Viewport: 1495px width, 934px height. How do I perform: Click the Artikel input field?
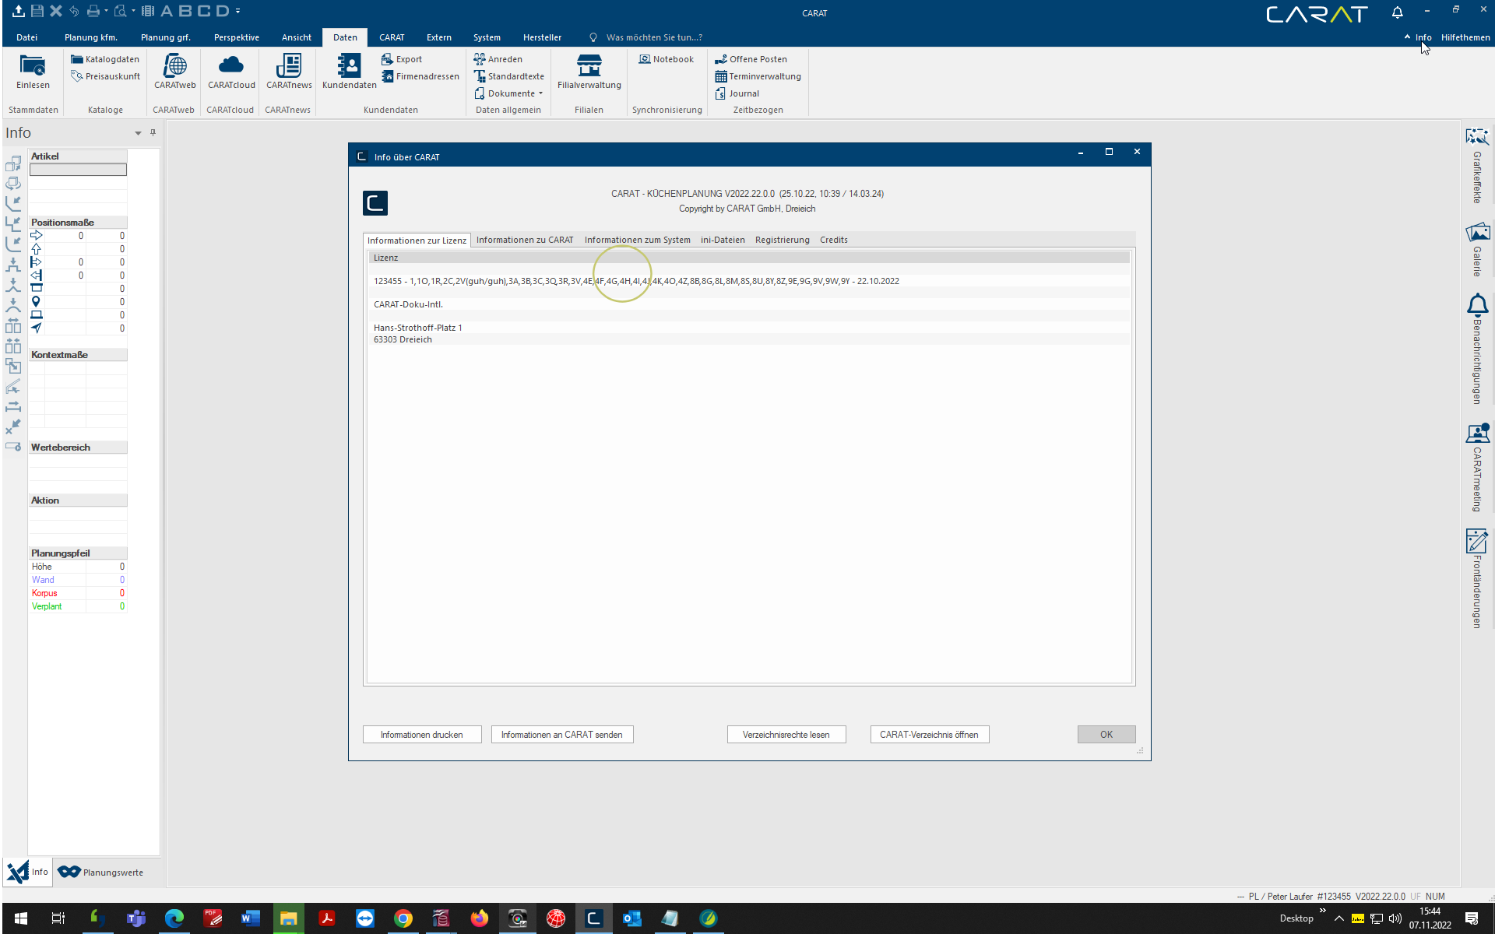(x=78, y=170)
